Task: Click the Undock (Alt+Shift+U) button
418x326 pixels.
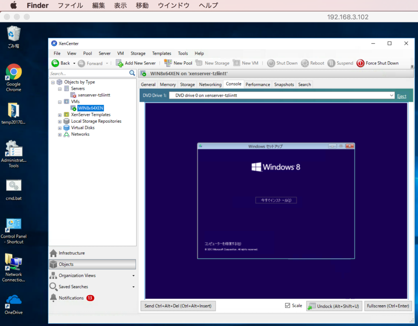Action: click(x=334, y=306)
